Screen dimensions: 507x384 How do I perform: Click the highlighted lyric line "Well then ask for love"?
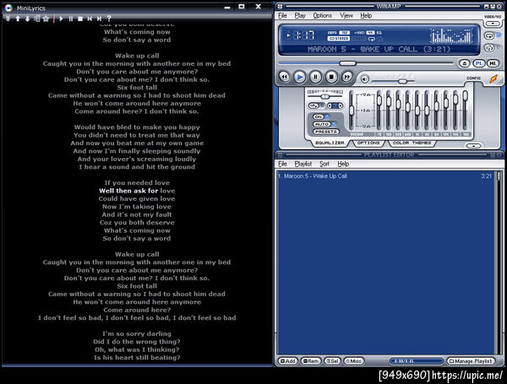137,191
